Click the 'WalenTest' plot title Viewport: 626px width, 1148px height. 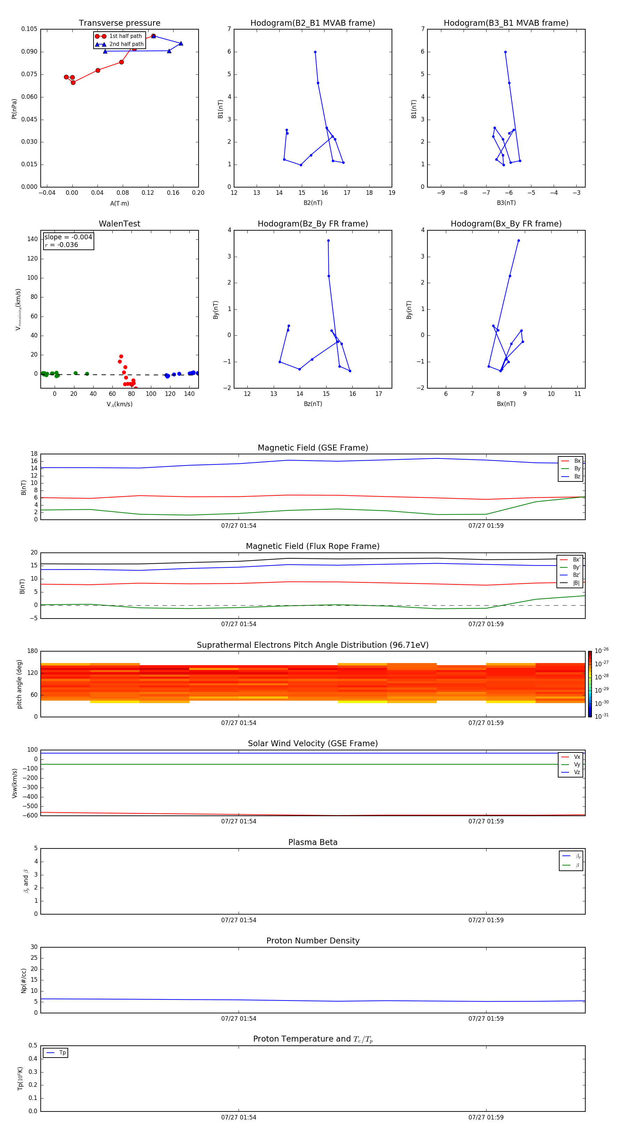tap(119, 224)
